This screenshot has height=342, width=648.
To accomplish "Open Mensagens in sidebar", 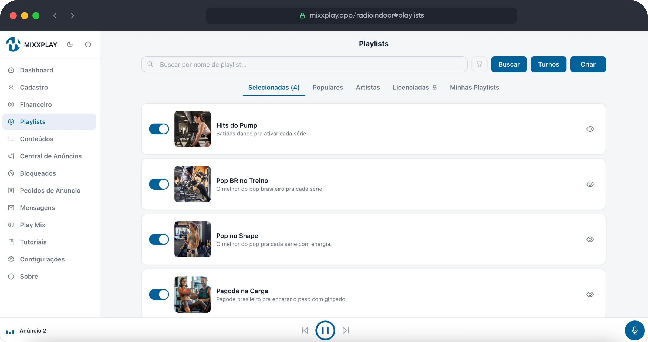I will click(x=49, y=208).
